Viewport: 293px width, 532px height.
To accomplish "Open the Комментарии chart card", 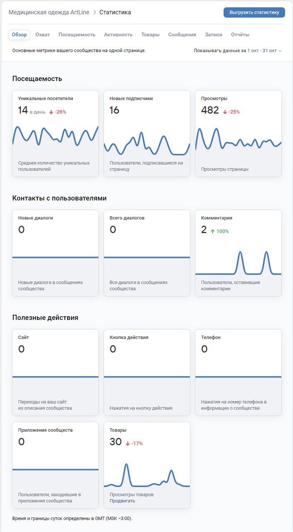I will coord(238,253).
